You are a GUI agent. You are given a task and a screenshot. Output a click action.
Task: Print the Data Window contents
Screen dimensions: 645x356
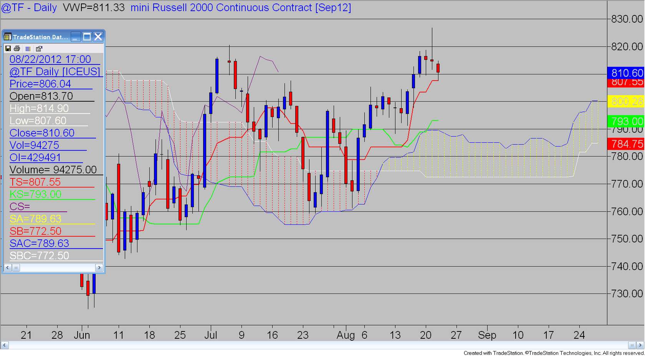pyautogui.click(x=17, y=48)
